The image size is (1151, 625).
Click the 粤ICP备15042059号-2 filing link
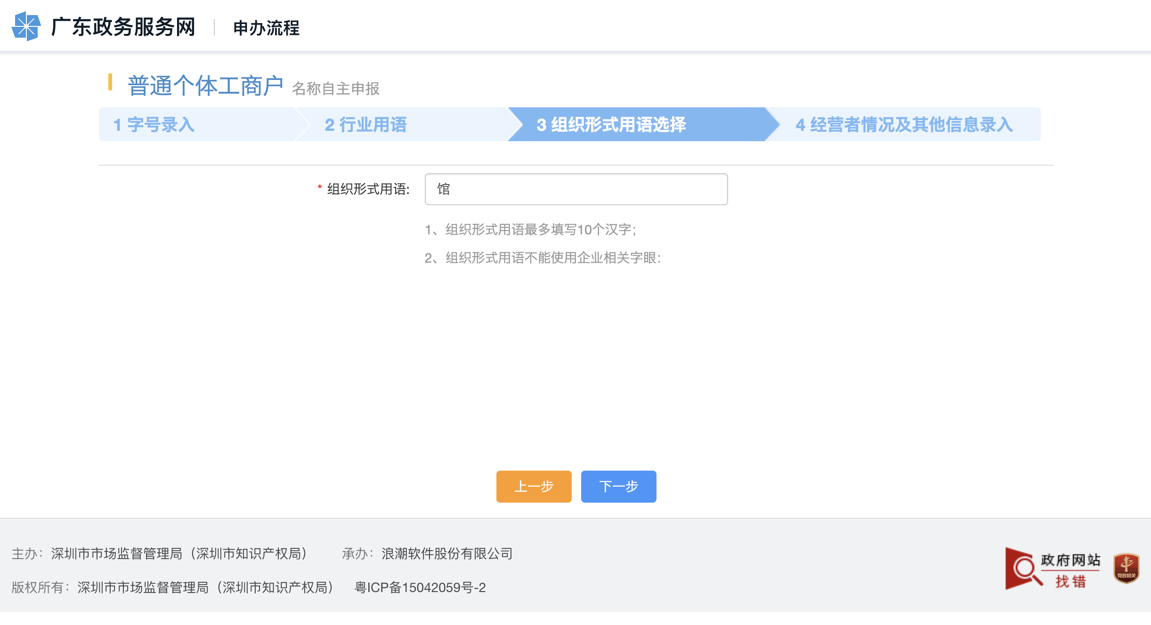point(421,588)
